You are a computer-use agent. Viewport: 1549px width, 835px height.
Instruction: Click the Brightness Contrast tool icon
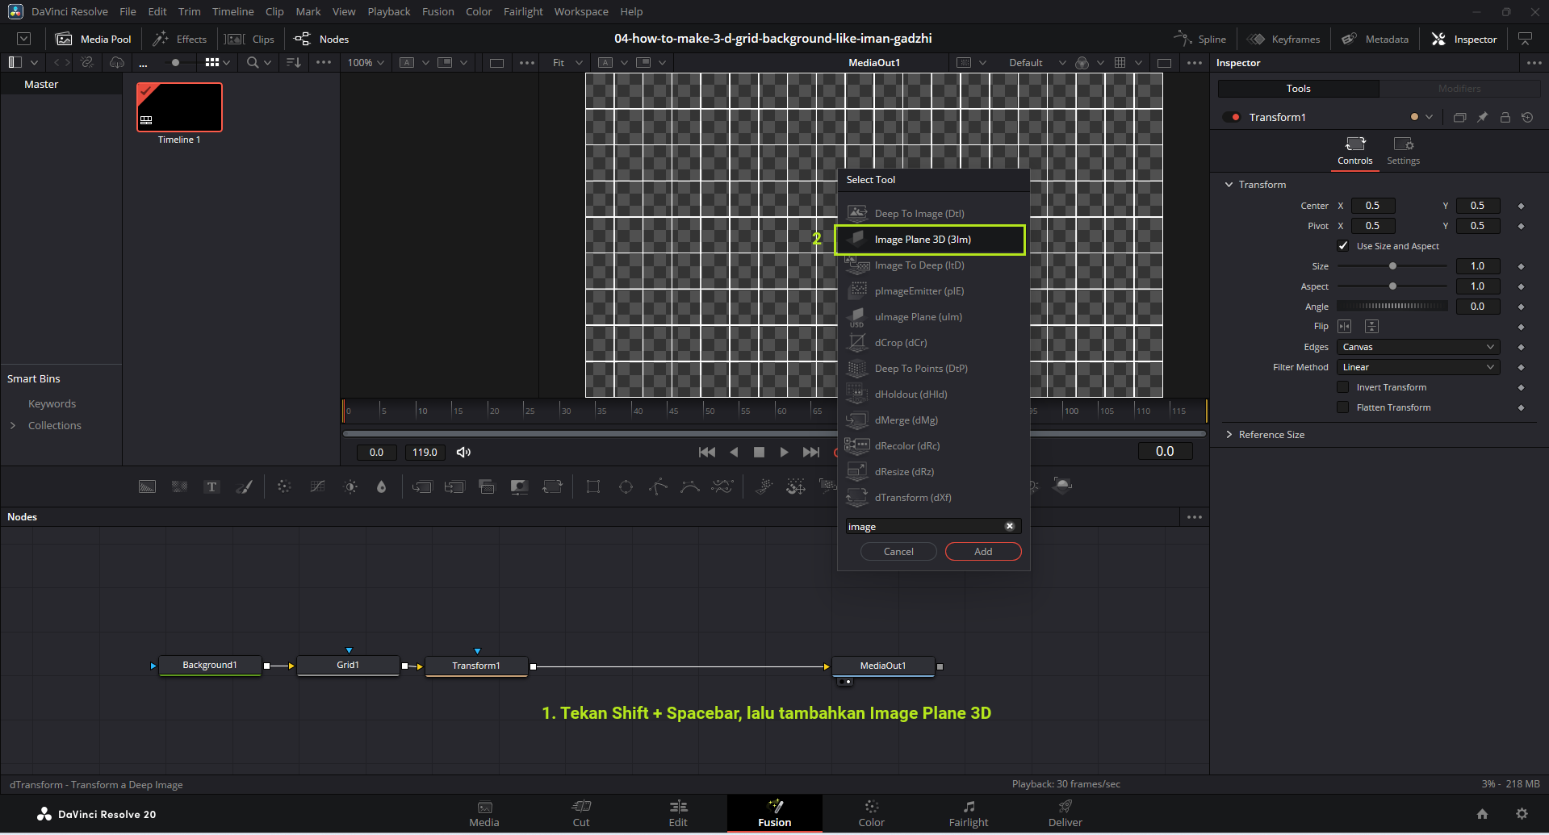(x=350, y=486)
